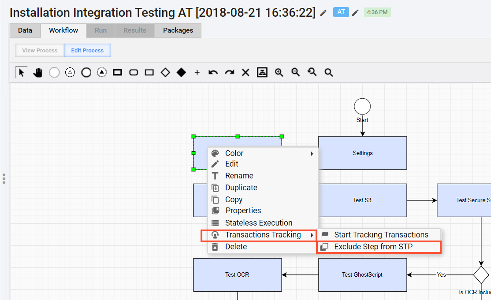Select the filled black diamond tool
491x300 pixels.
tap(181, 73)
